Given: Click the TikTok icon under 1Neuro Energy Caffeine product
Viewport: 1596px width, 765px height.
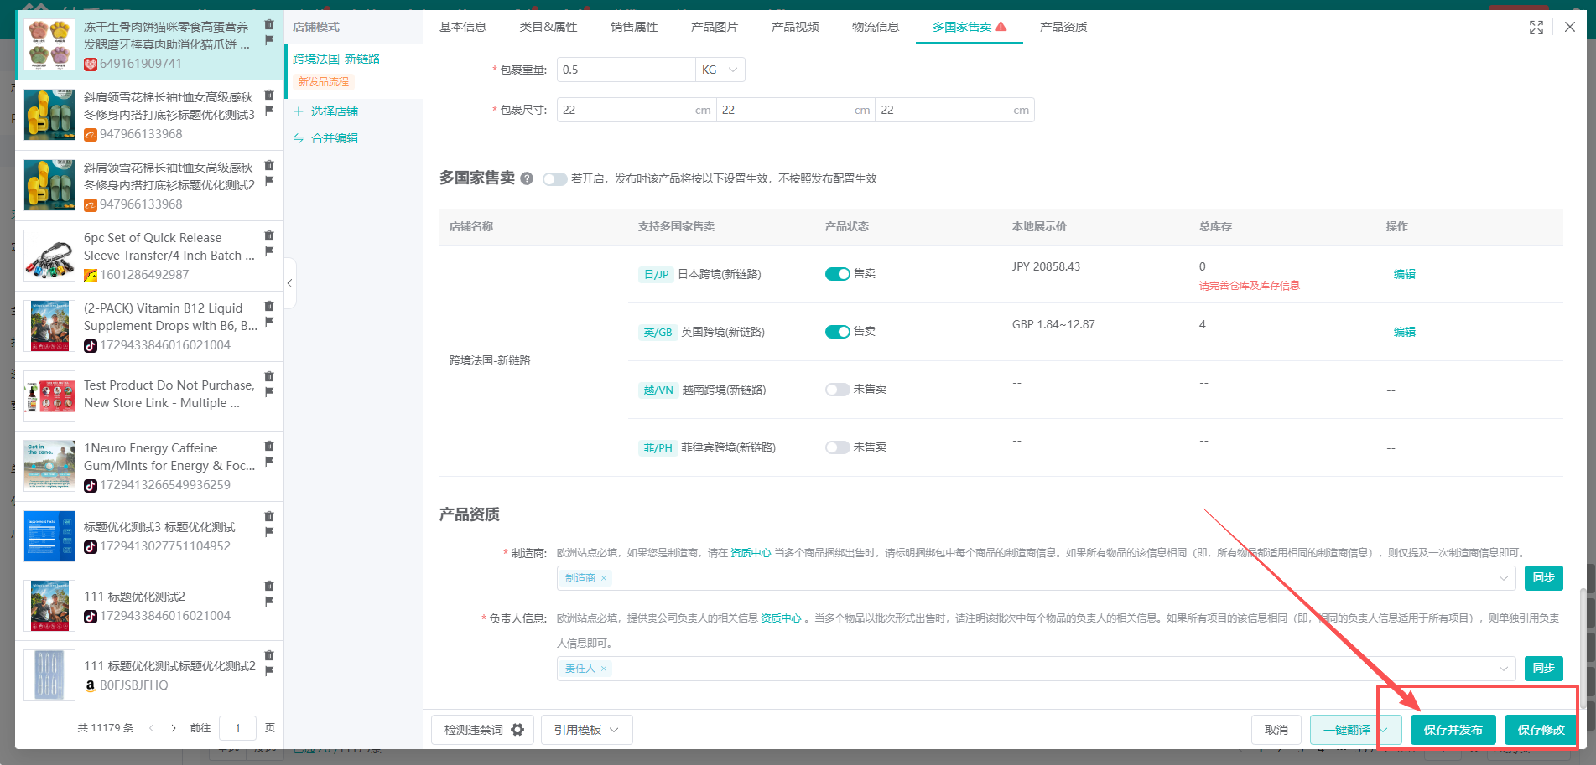Looking at the screenshot, I should point(91,485).
